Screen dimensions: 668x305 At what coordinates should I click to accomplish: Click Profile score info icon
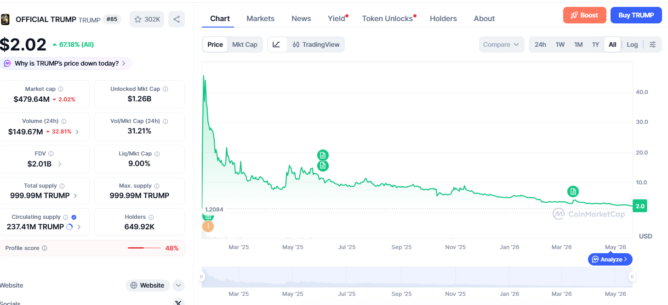[x=45, y=248]
